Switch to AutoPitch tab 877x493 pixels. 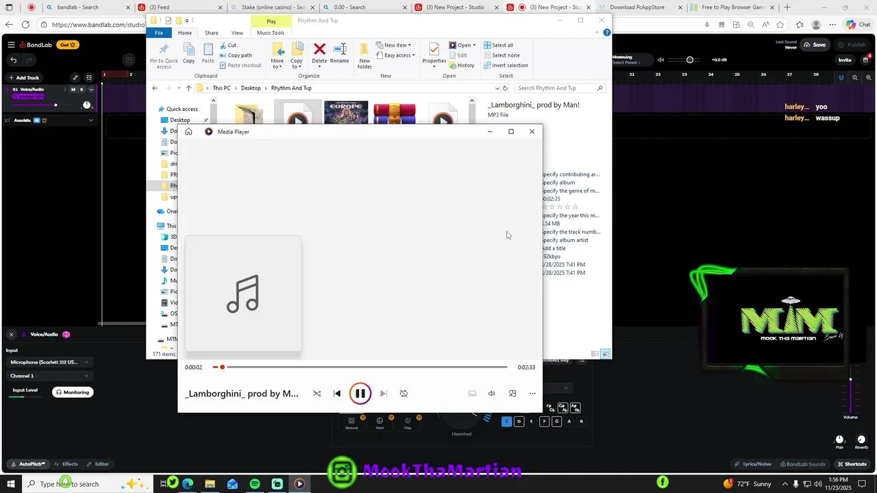click(x=27, y=464)
